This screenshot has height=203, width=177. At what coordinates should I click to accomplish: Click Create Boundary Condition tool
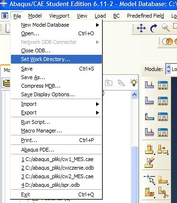click(x=149, y=101)
